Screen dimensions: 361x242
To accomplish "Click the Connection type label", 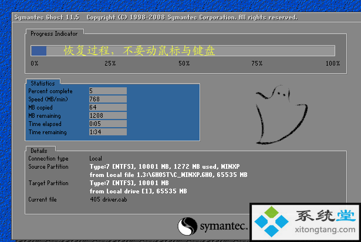I will coord(48,159).
